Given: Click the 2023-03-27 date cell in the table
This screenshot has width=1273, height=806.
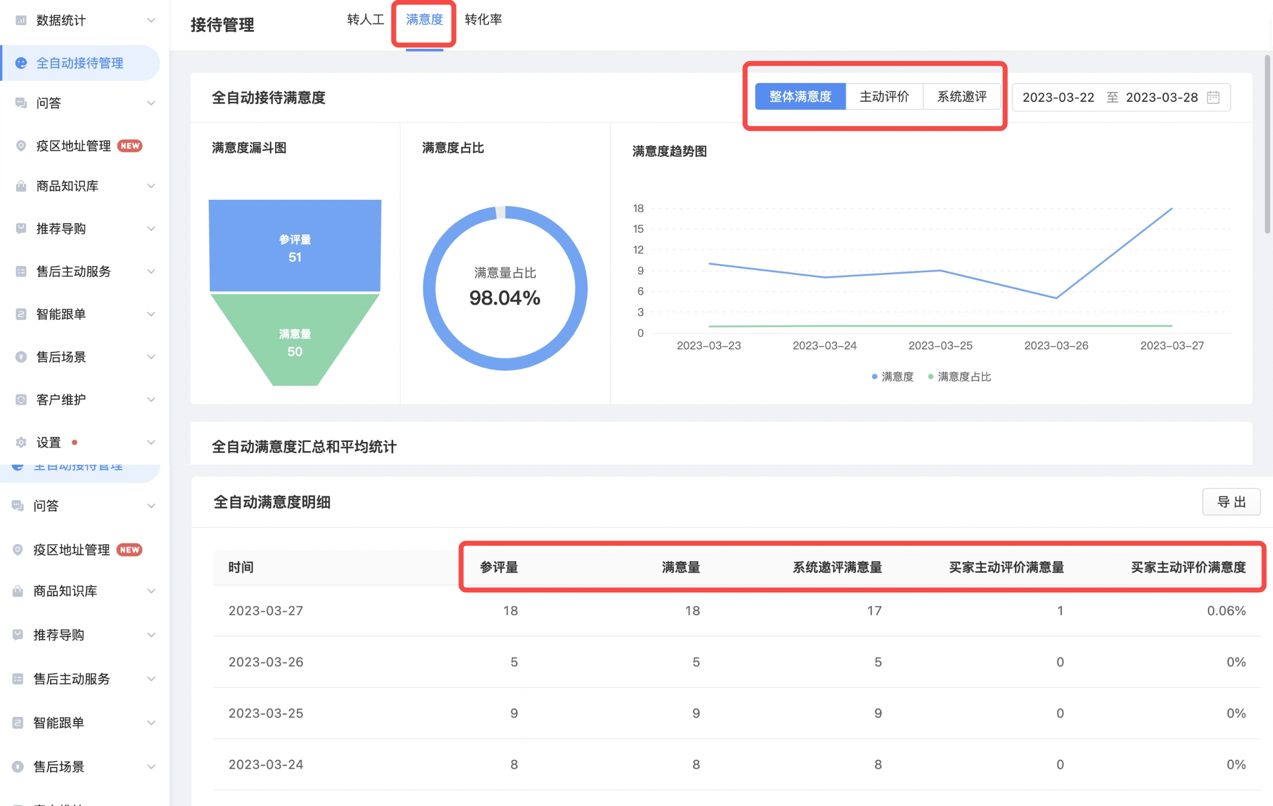Looking at the screenshot, I should pyautogui.click(x=266, y=611).
